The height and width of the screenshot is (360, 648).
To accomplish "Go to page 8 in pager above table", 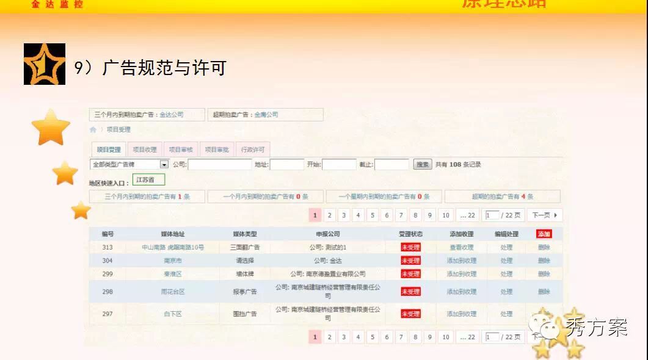I will click(x=415, y=215).
